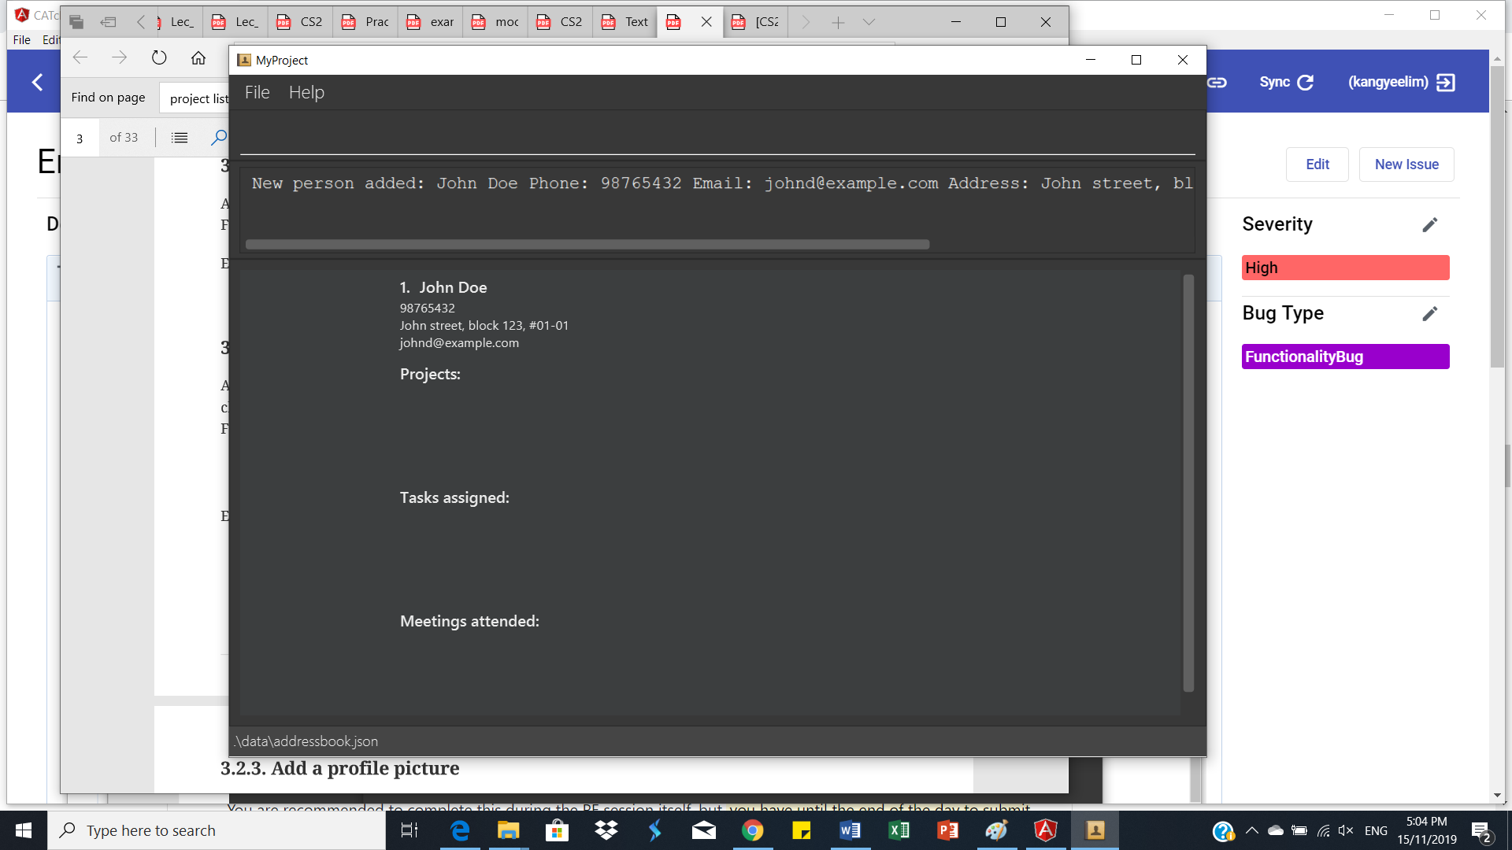Click the PDF search magnifier icon
1512x850 pixels.
click(x=219, y=138)
